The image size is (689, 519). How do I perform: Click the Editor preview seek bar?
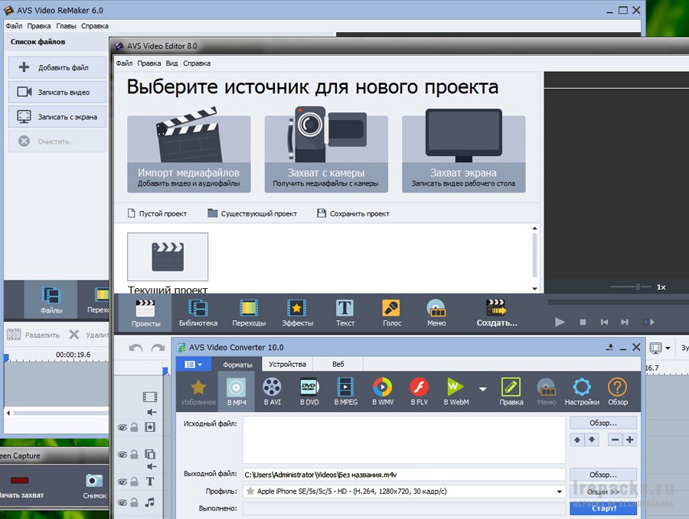click(619, 303)
